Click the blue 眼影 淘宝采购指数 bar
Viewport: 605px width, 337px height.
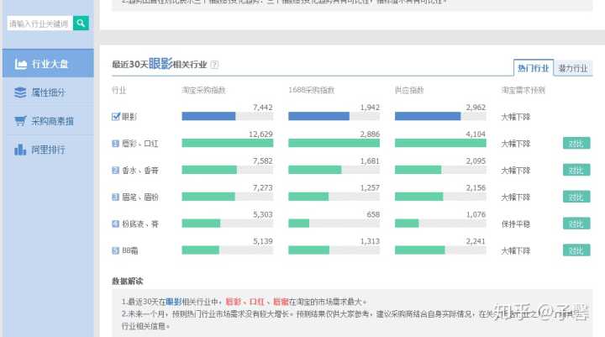(208, 117)
